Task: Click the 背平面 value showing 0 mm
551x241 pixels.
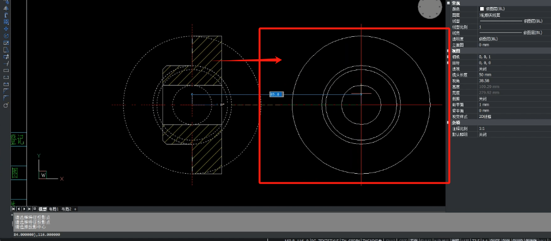Action: click(514, 110)
